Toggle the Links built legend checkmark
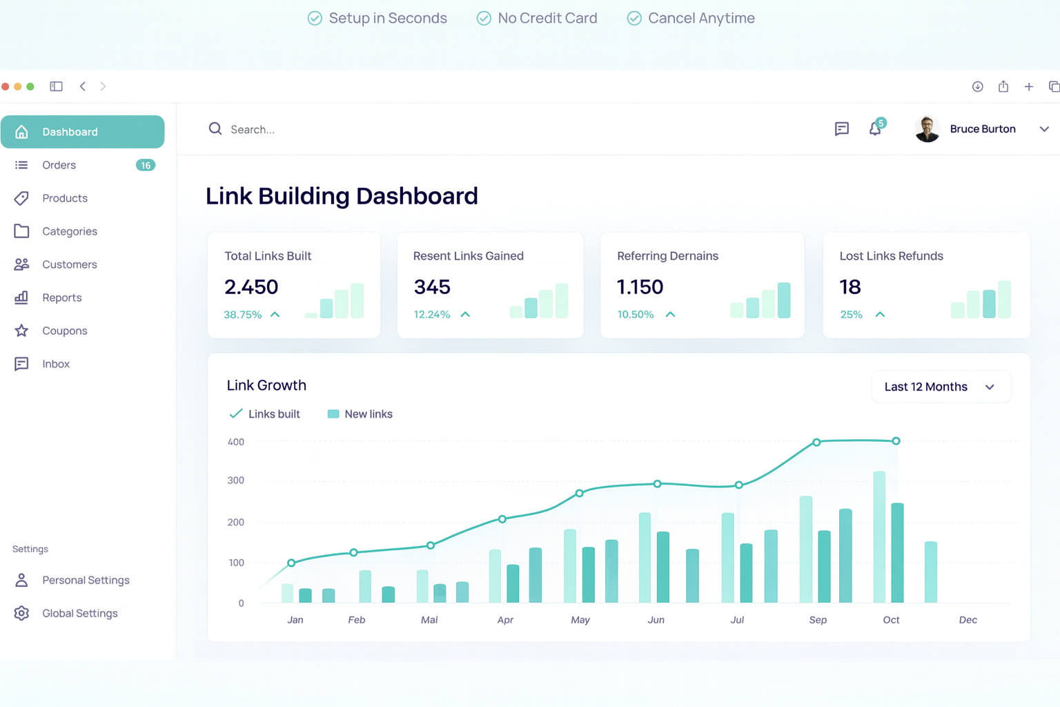The width and height of the screenshot is (1060, 707). (x=236, y=414)
